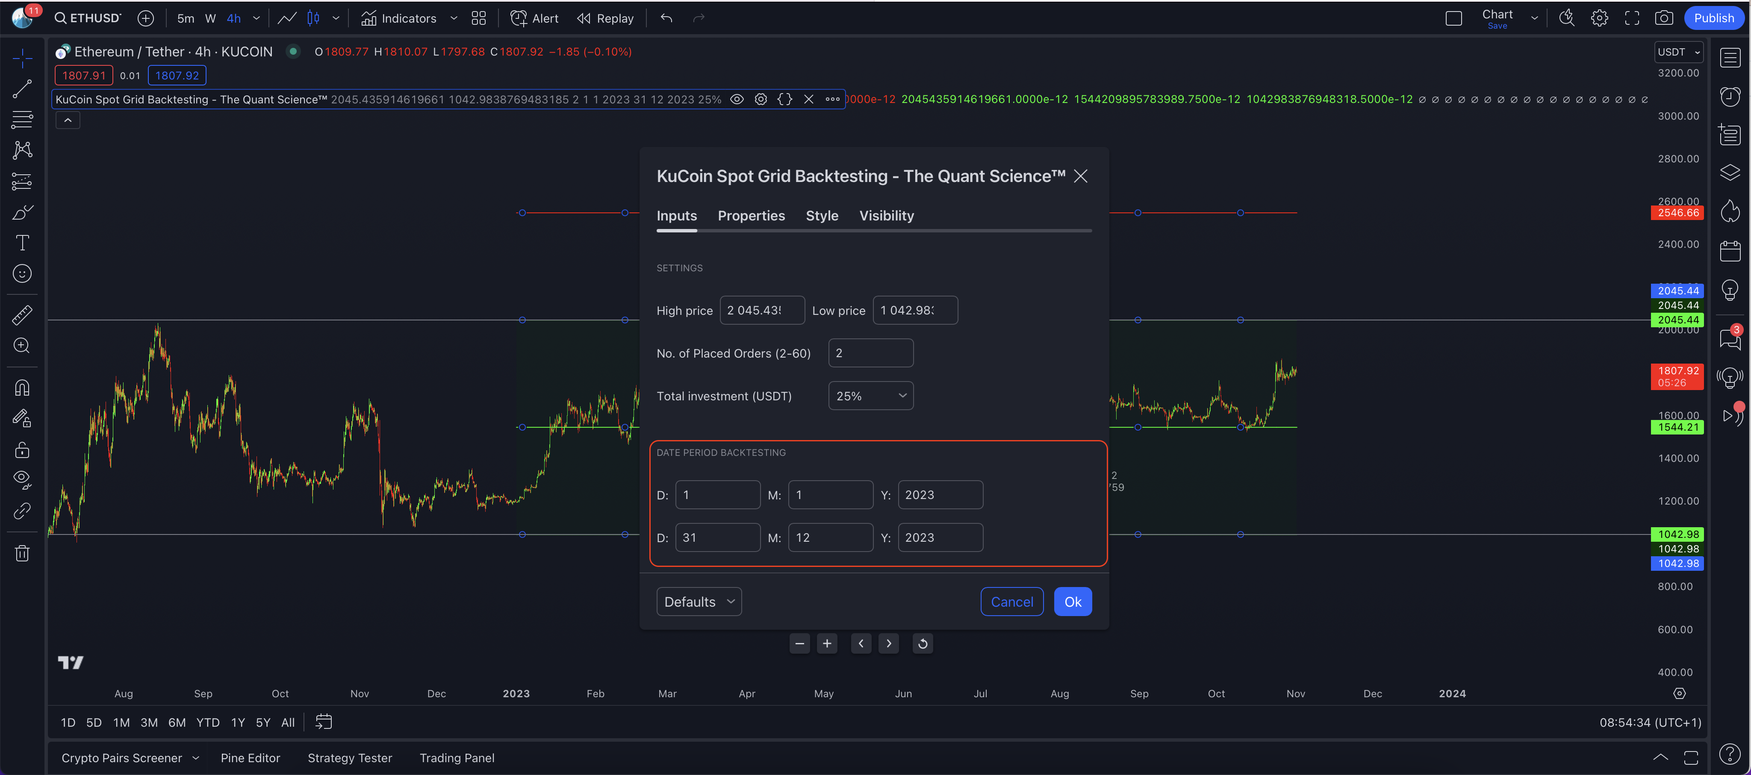Open the Strategy Tester tab
The height and width of the screenshot is (775, 1751).
(349, 757)
